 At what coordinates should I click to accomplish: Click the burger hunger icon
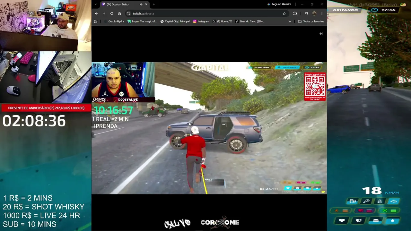376,220
